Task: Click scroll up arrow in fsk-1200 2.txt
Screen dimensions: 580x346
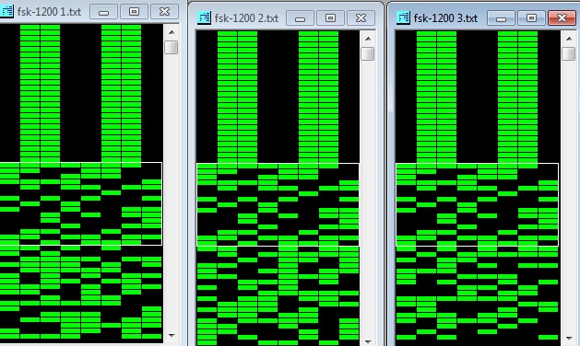Action: click(x=368, y=39)
